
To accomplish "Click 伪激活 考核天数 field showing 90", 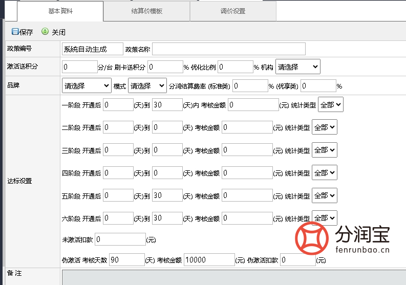I will (x=127, y=259).
